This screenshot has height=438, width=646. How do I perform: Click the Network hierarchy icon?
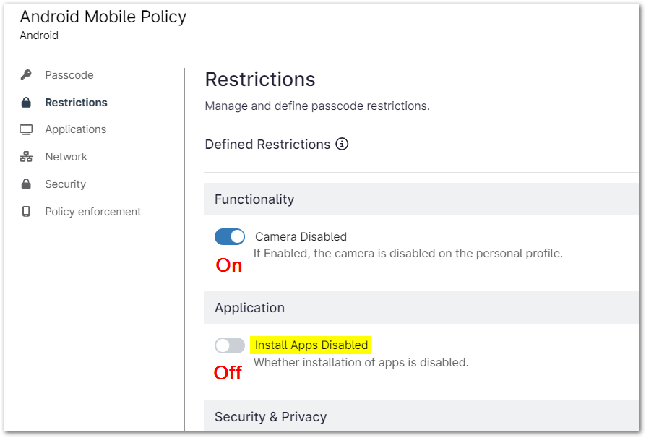[26, 156]
